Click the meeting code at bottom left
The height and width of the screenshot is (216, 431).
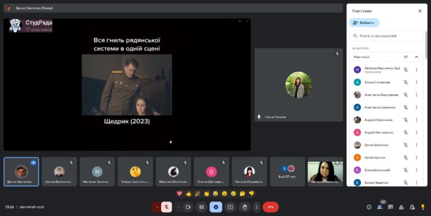pos(31,207)
